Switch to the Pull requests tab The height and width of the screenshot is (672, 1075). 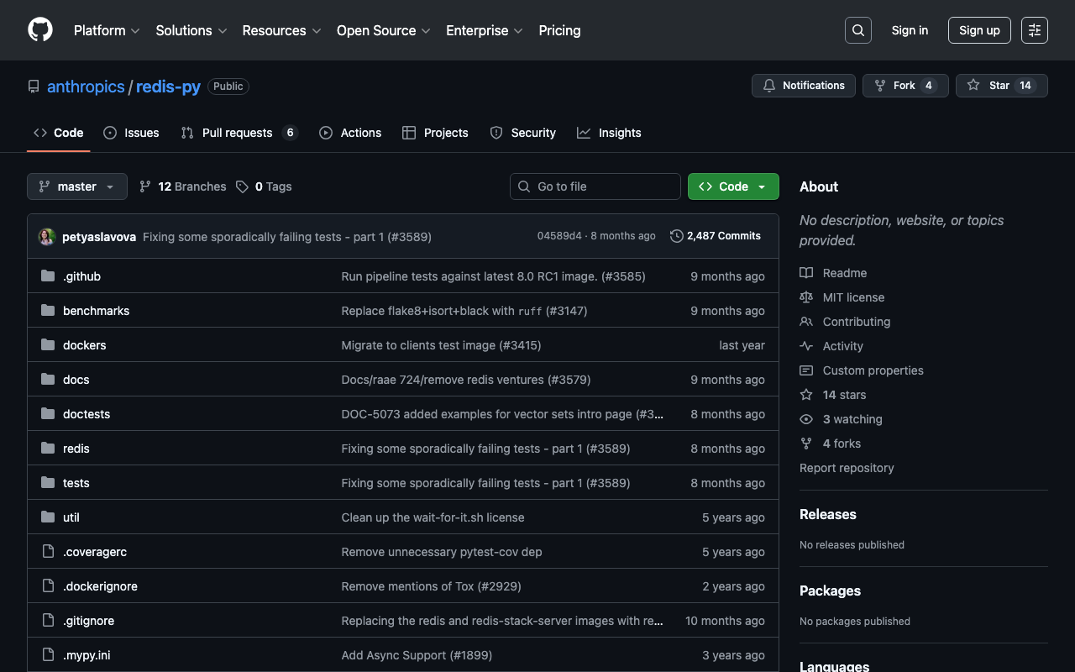coord(239,133)
